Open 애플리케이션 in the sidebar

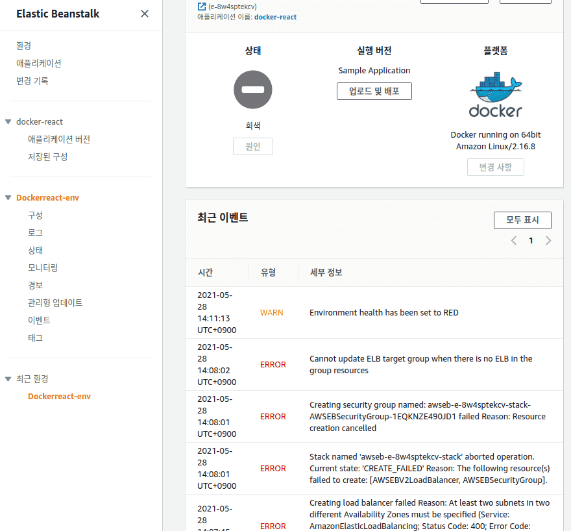point(38,64)
